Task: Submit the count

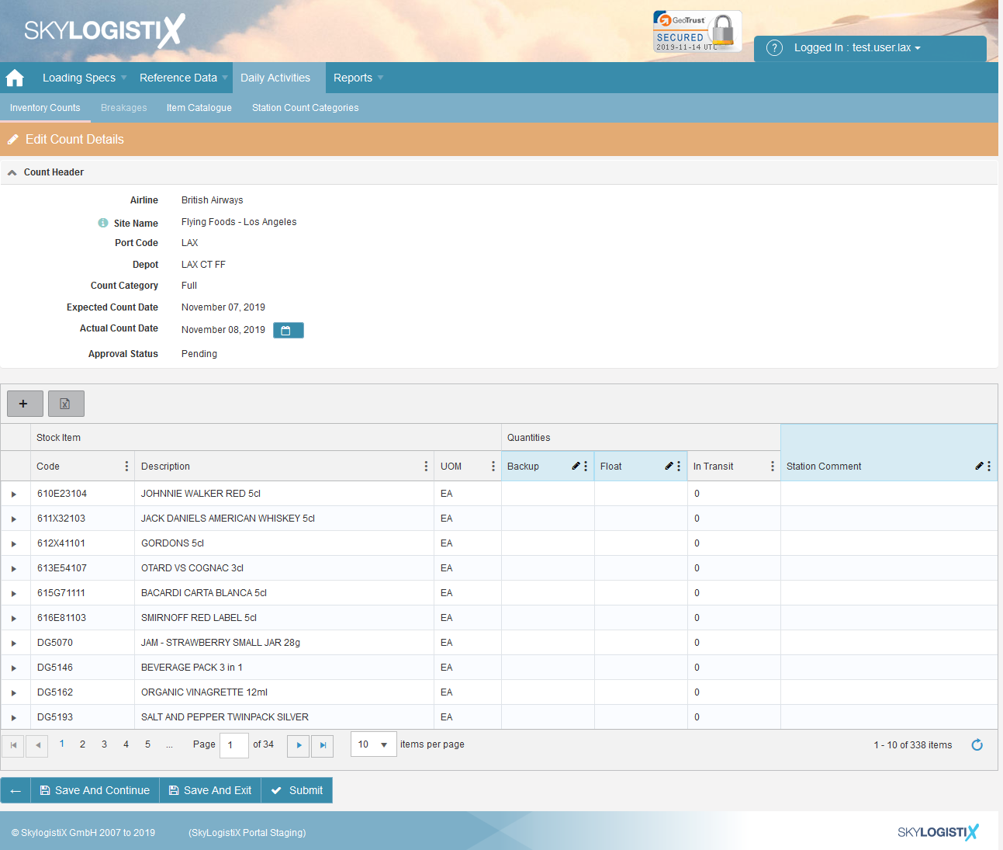Action: coord(297,790)
